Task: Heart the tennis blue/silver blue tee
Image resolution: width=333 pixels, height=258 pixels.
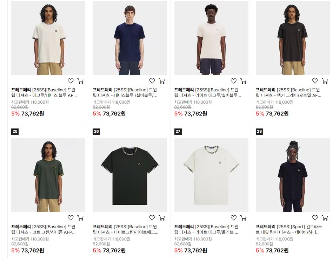Action: (152, 81)
